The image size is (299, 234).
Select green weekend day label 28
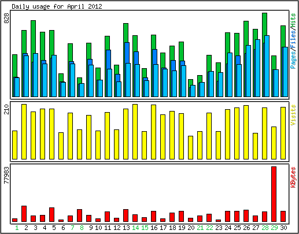265,228
